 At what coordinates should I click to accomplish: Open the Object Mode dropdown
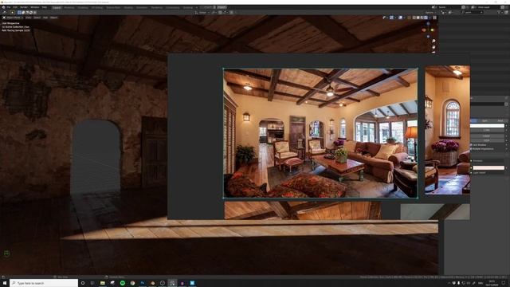coord(14,18)
